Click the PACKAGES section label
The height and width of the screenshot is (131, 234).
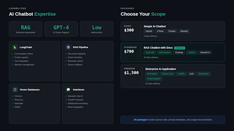pyautogui.click(x=127, y=9)
